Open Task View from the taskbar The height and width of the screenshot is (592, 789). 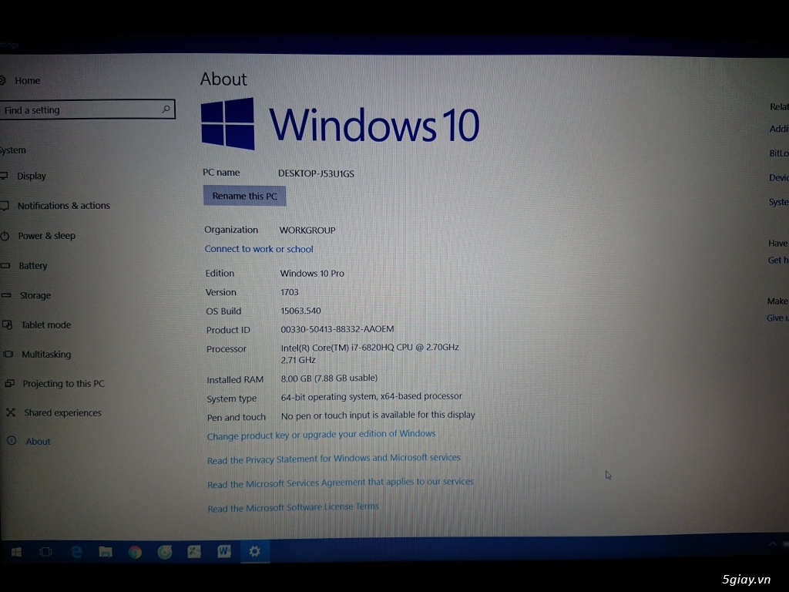click(45, 552)
